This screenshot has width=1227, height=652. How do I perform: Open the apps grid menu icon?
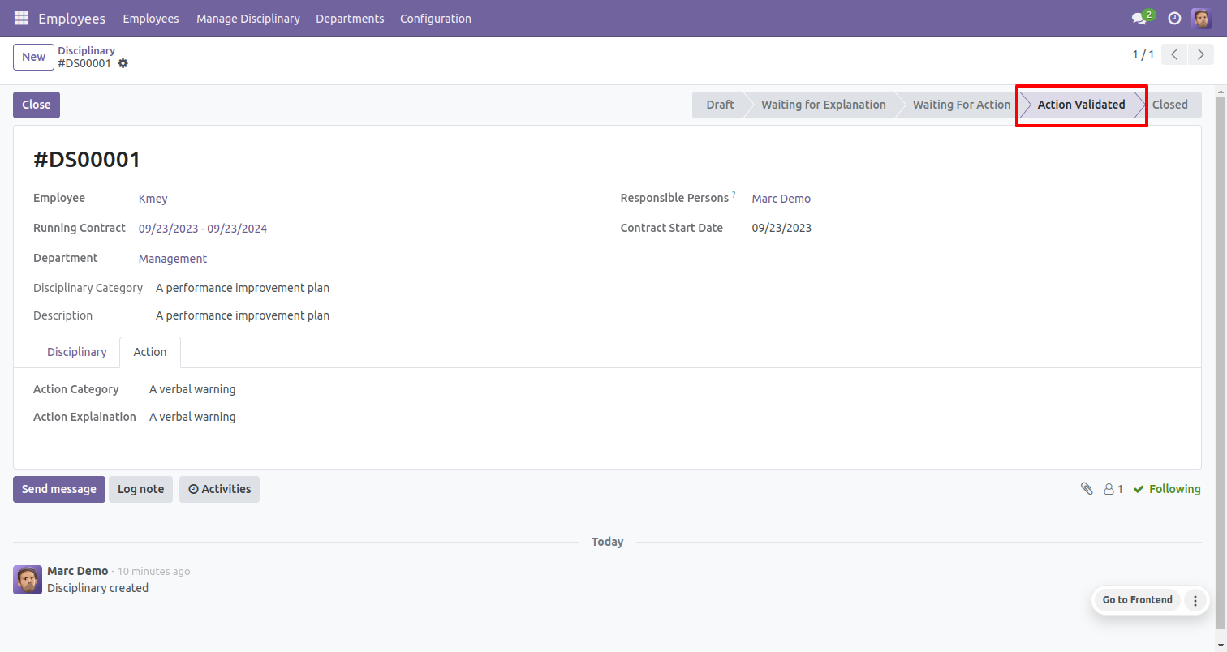(21, 18)
